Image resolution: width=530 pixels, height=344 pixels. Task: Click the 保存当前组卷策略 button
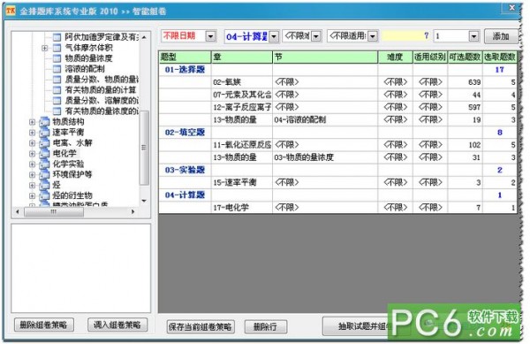[201, 326]
